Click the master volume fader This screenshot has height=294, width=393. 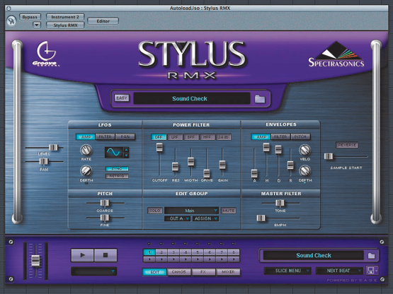click(35, 261)
